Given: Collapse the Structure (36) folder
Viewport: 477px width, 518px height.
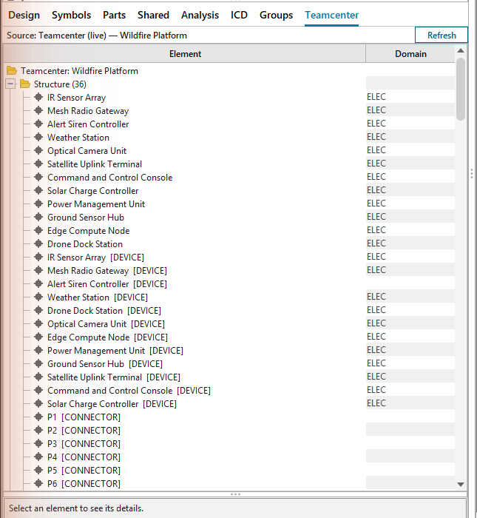Looking at the screenshot, I should click(x=10, y=84).
